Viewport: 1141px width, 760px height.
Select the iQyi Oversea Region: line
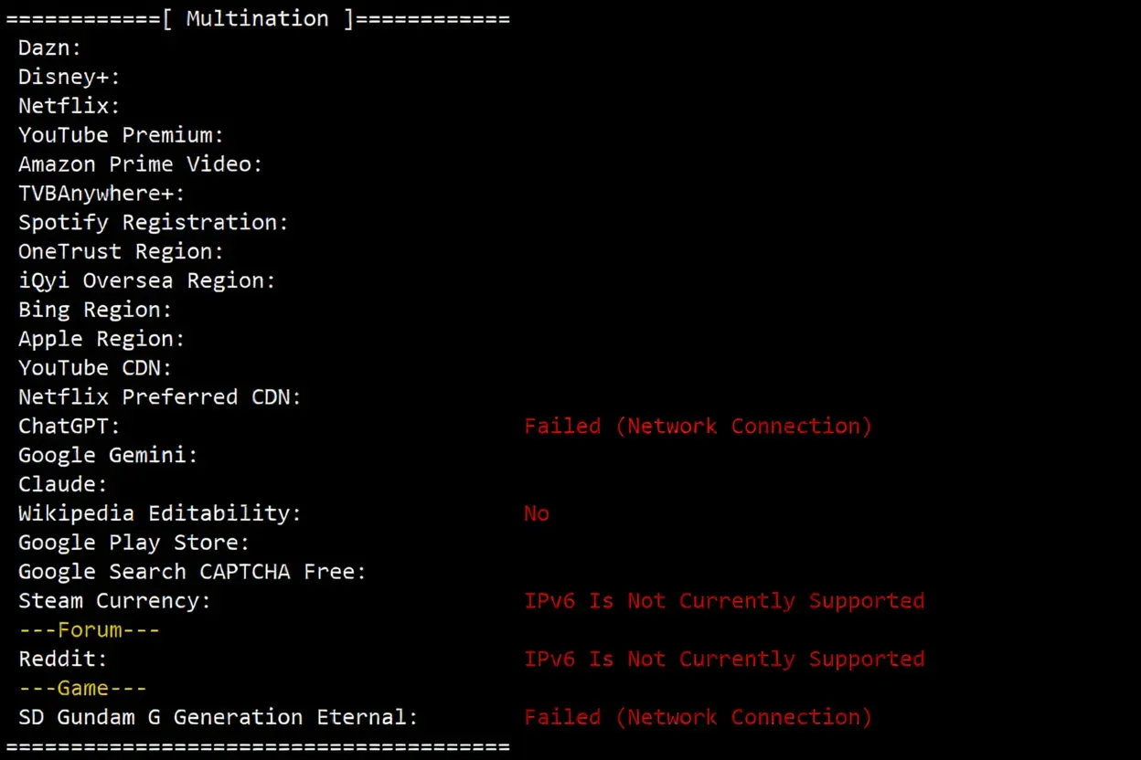[x=146, y=281]
